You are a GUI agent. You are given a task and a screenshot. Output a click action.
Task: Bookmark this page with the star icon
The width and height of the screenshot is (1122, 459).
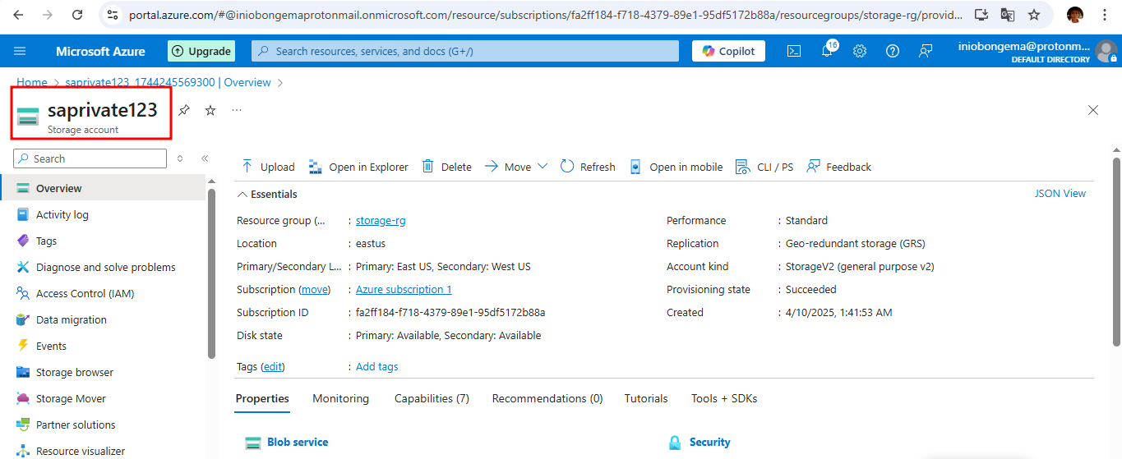(x=1034, y=15)
